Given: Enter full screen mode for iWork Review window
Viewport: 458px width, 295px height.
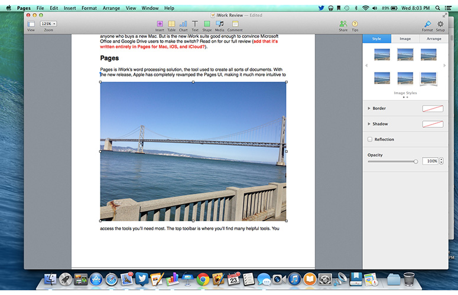Looking at the screenshot, I should [x=444, y=15].
